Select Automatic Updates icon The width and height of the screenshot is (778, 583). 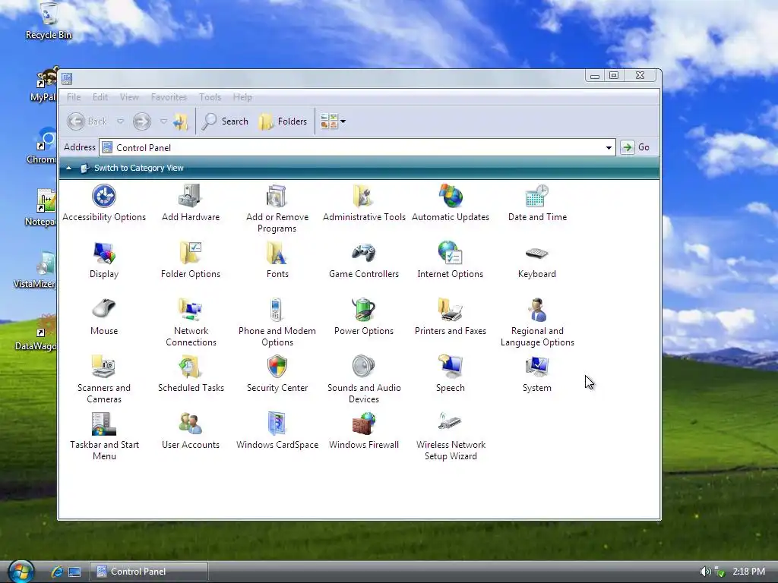(x=451, y=203)
